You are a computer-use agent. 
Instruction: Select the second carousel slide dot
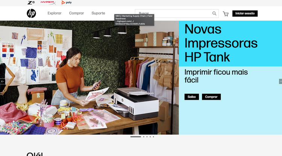(143, 137)
